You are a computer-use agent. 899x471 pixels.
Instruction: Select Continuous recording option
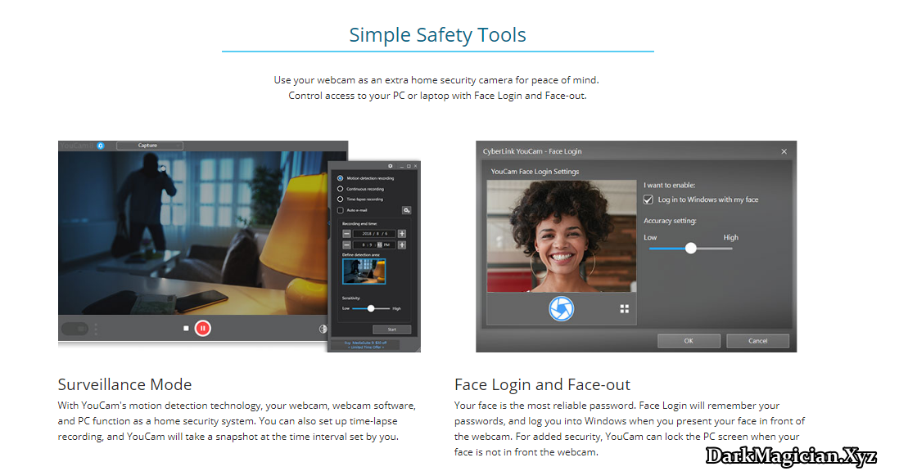pyautogui.click(x=361, y=188)
